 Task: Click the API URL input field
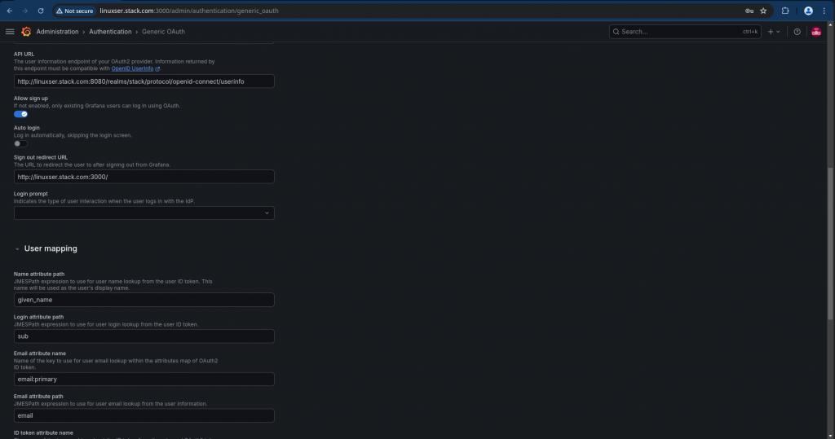(144, 81)
